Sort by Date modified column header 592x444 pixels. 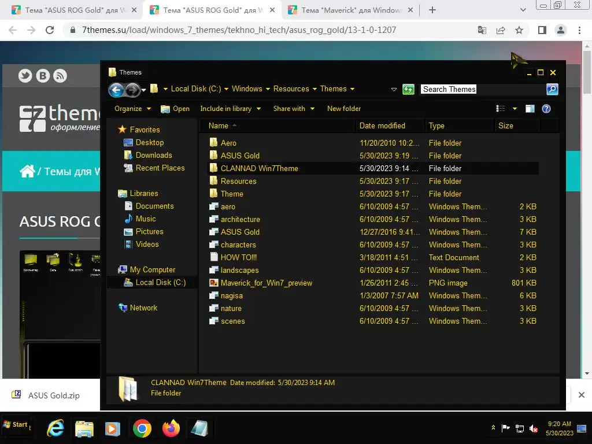click(390, 125)
